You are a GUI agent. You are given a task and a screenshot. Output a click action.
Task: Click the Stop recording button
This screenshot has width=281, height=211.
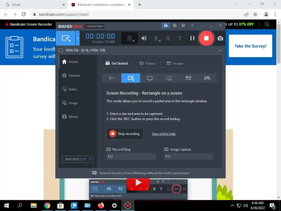(125, 134)
